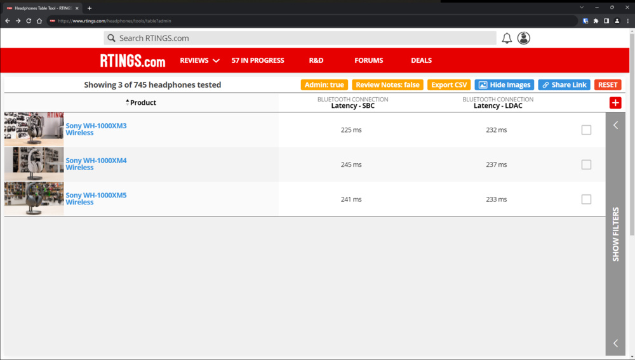Screen dimensions: 635x360
Task: Click the red plus add column icon
Action: click(x=615, y=103)
